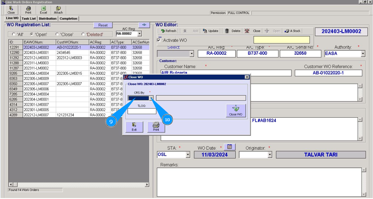Select work order row 202403-LM0001
This screenshot has width=373, height=199.
pos(36,53)
